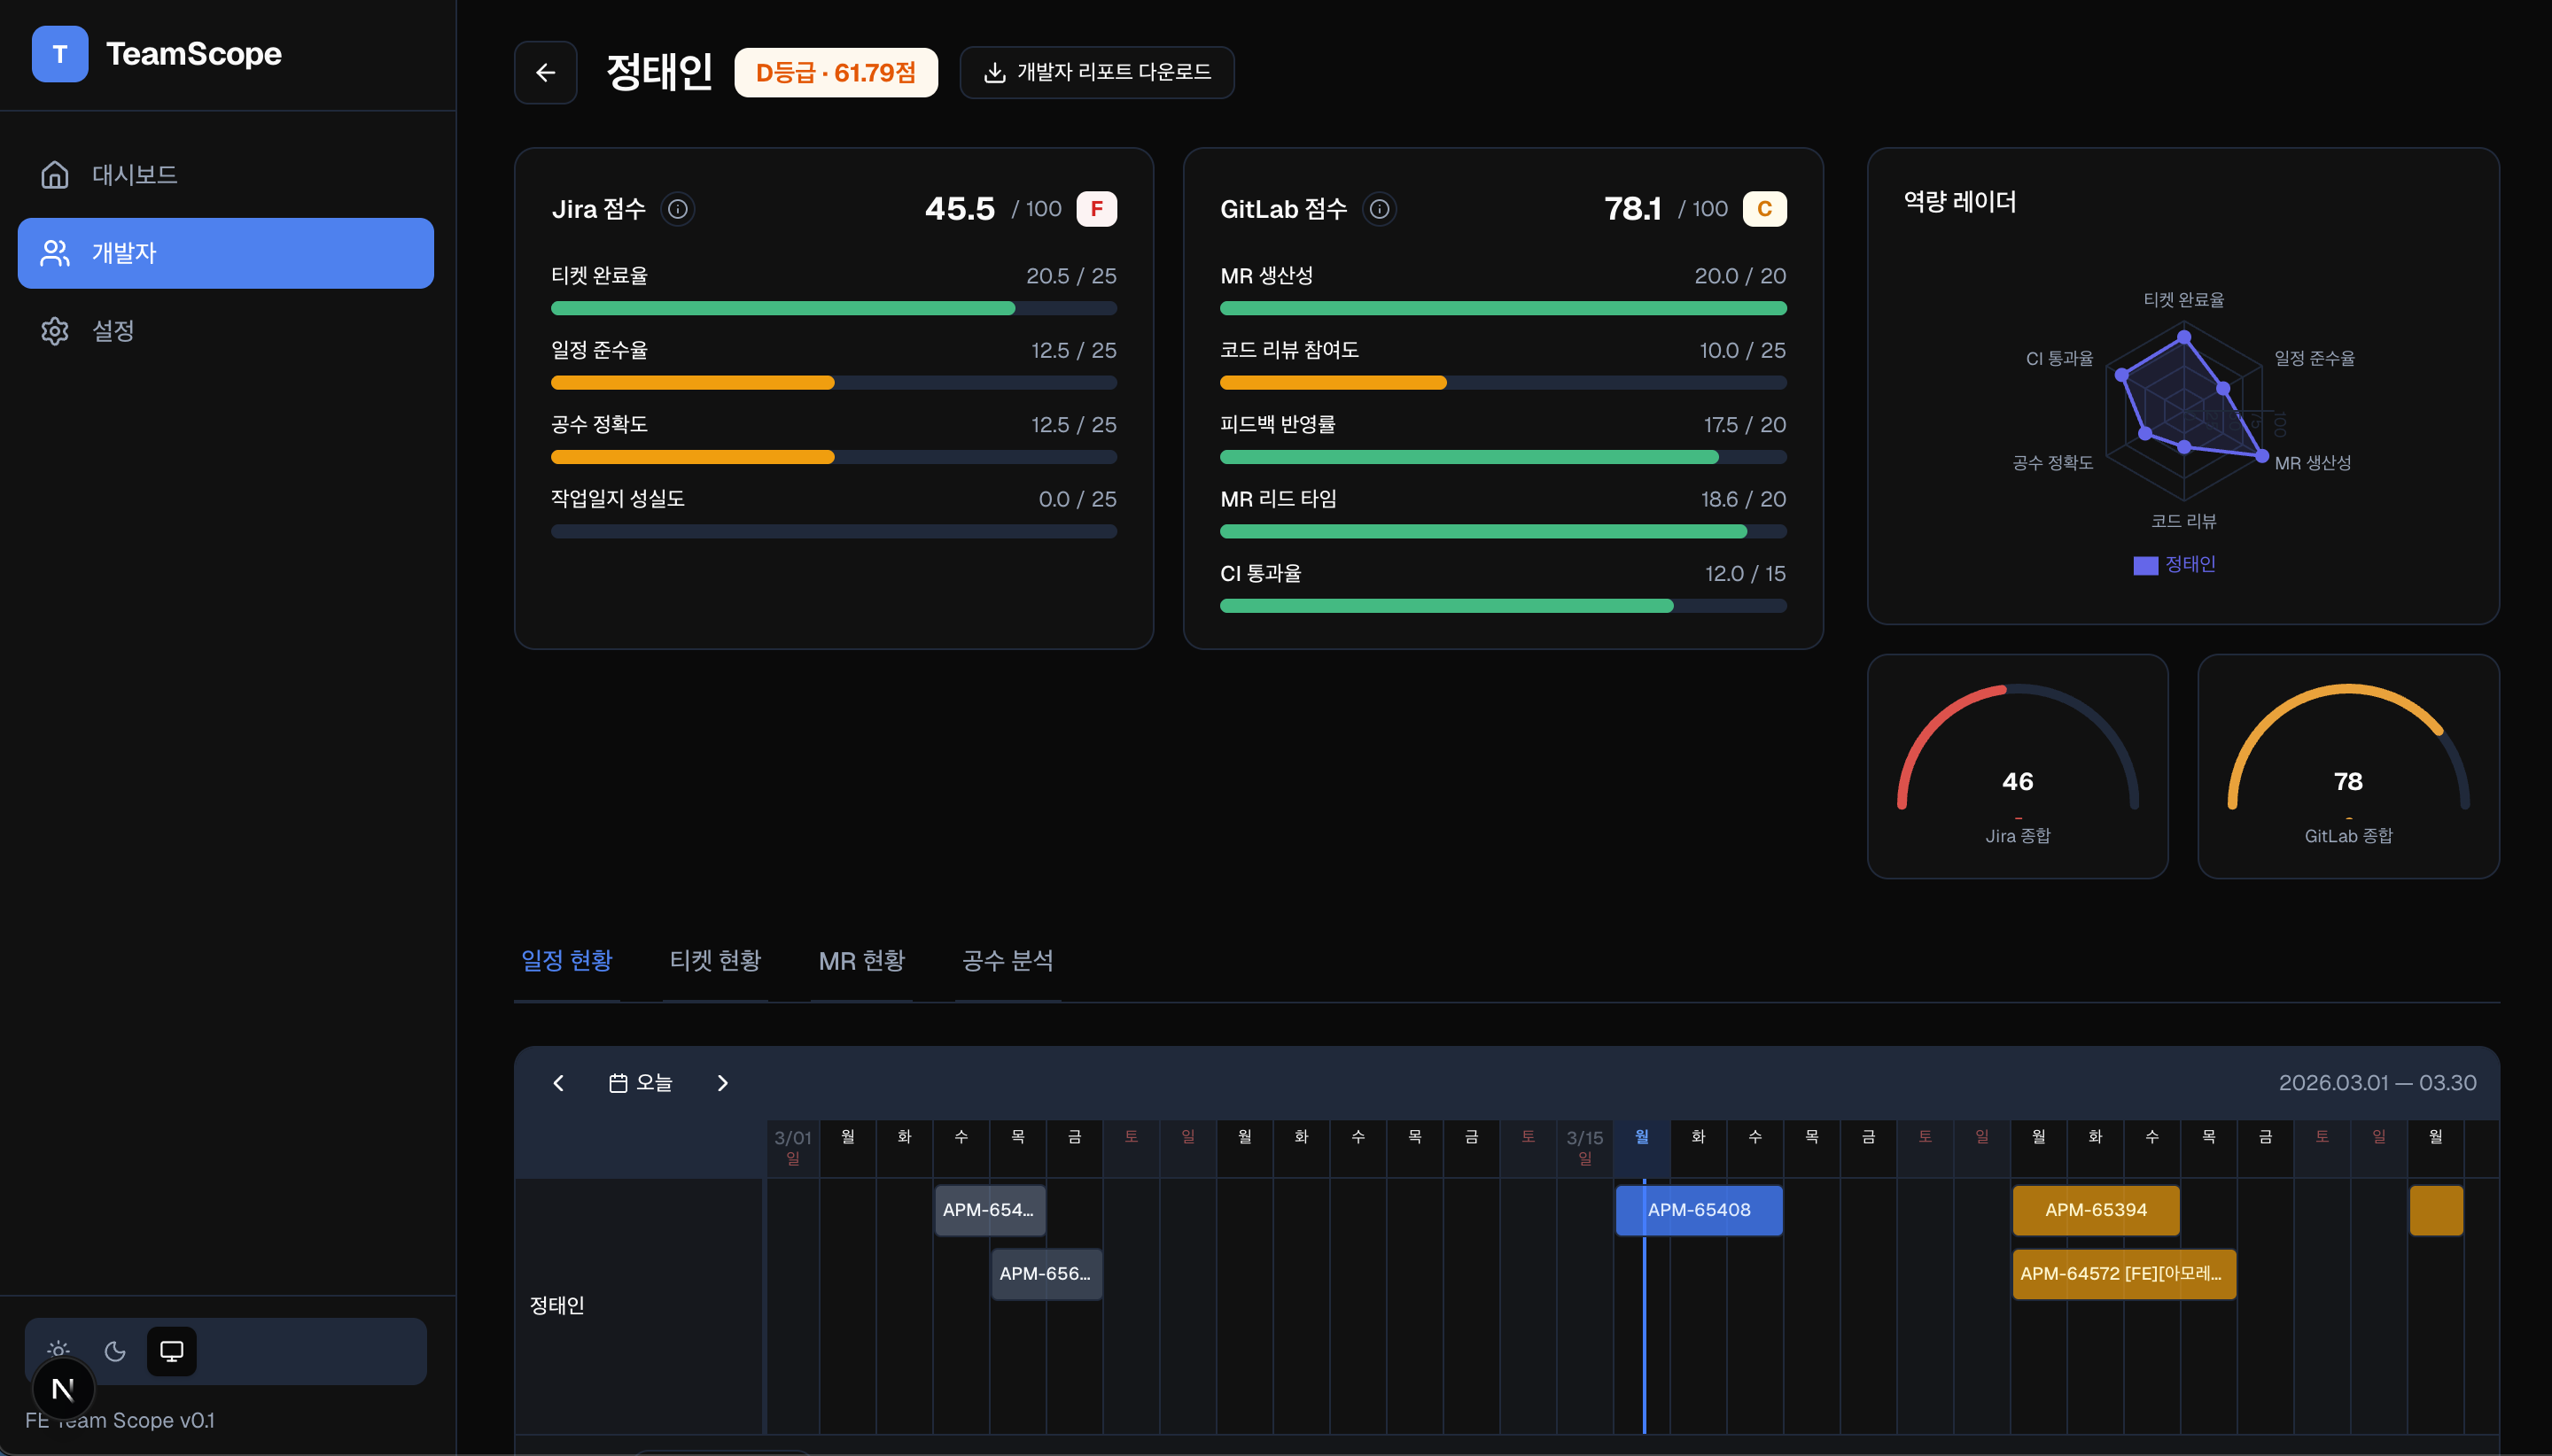This screenshot has height=1456, width=2552.
Task: Switch to the 티켓 현황 tab
Action: point(714,960)
